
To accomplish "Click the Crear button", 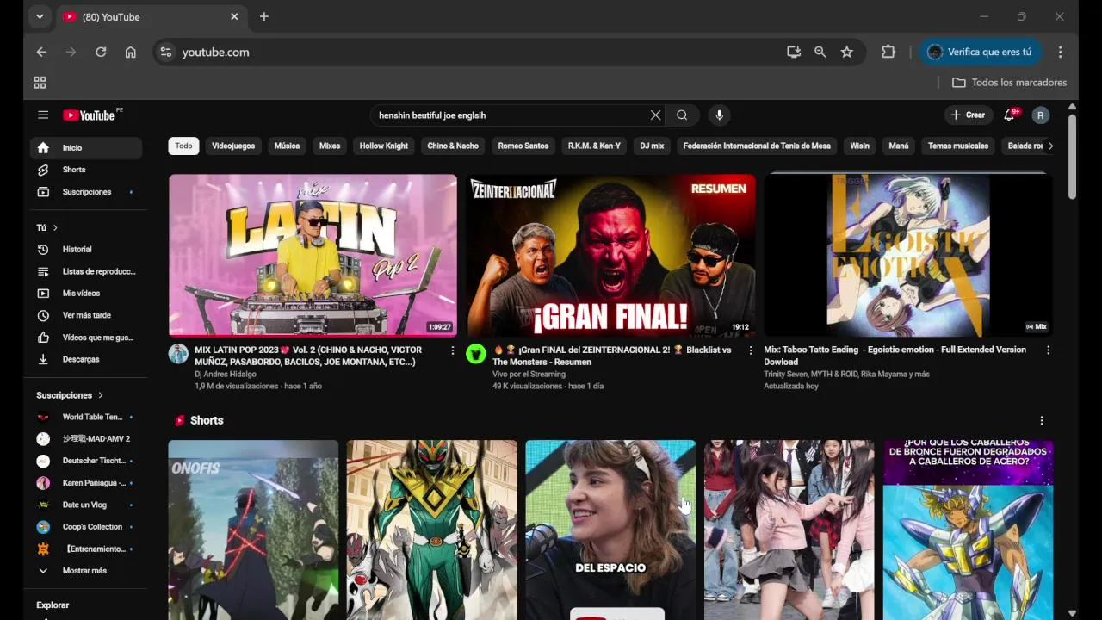I will [968, 115].
